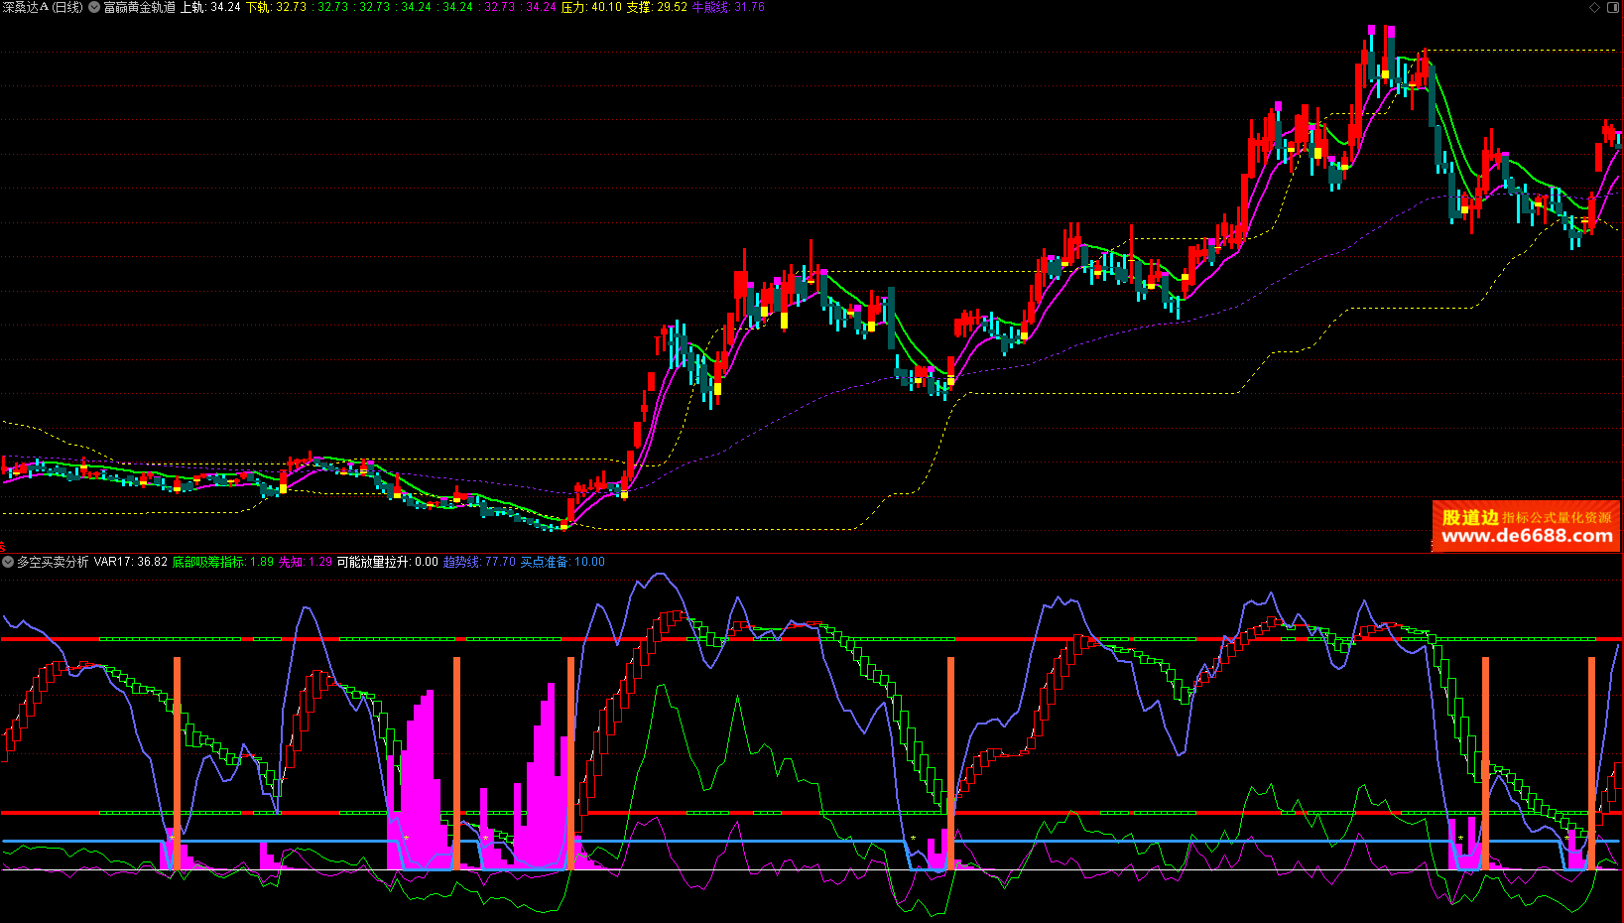The image size is (1624, 923).
Task: Click the 底部吸筹指标: 1.89 label
Action: (x=223, y=562)
